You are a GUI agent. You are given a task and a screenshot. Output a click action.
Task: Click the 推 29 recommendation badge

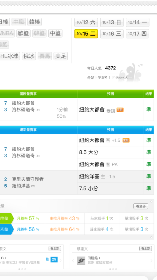[x=52, y=260]
